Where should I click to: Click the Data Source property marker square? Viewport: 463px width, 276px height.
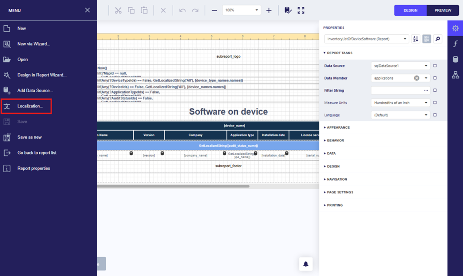click(x=435, y=66)
